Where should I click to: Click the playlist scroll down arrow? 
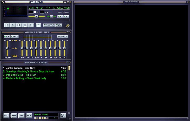click(69, 114)
